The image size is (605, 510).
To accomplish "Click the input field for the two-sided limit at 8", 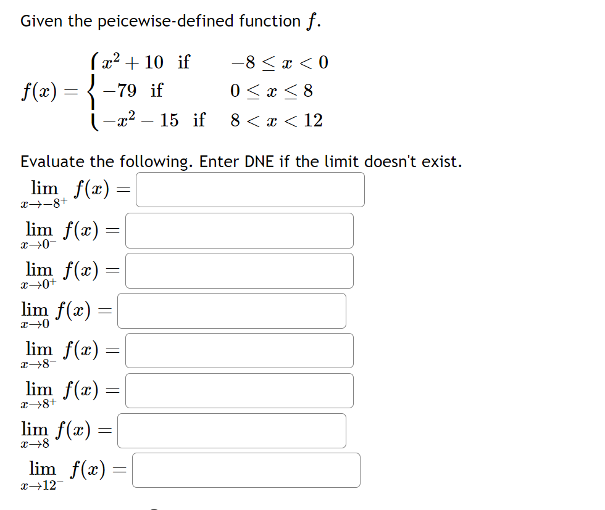I will coord(232,430).
